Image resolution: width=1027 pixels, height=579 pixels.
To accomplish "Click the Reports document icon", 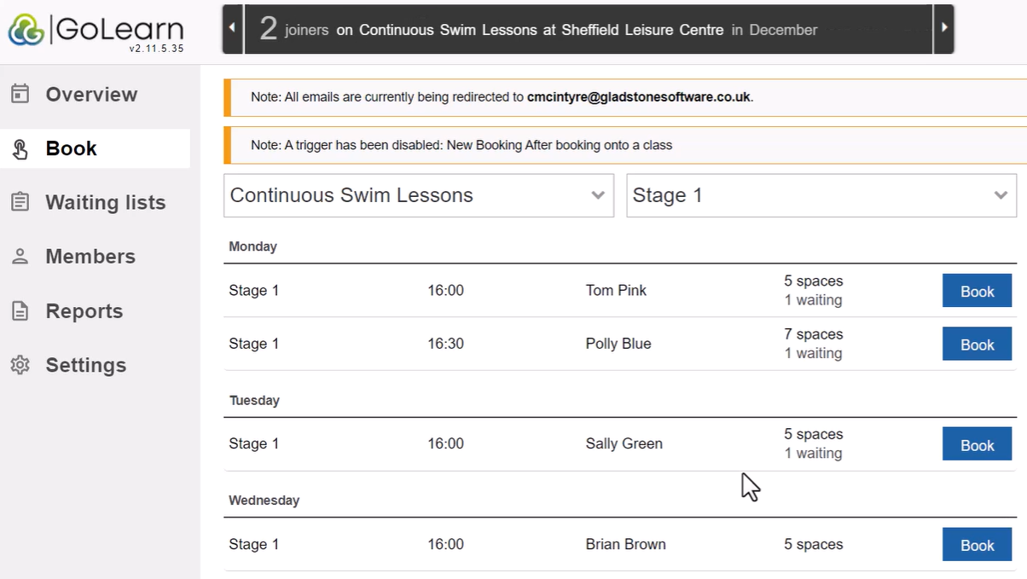I will (20, 311).
